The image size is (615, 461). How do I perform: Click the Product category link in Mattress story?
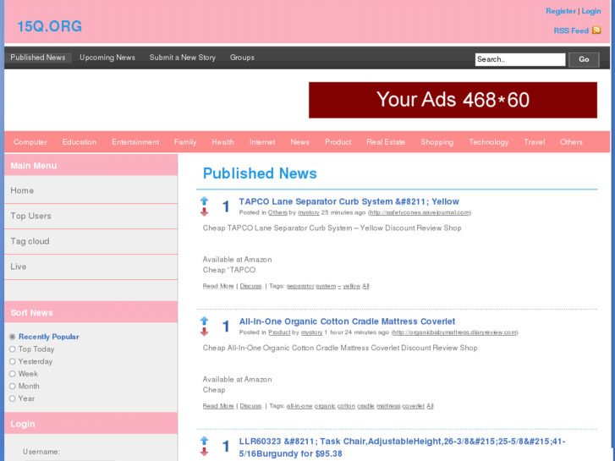279,332
